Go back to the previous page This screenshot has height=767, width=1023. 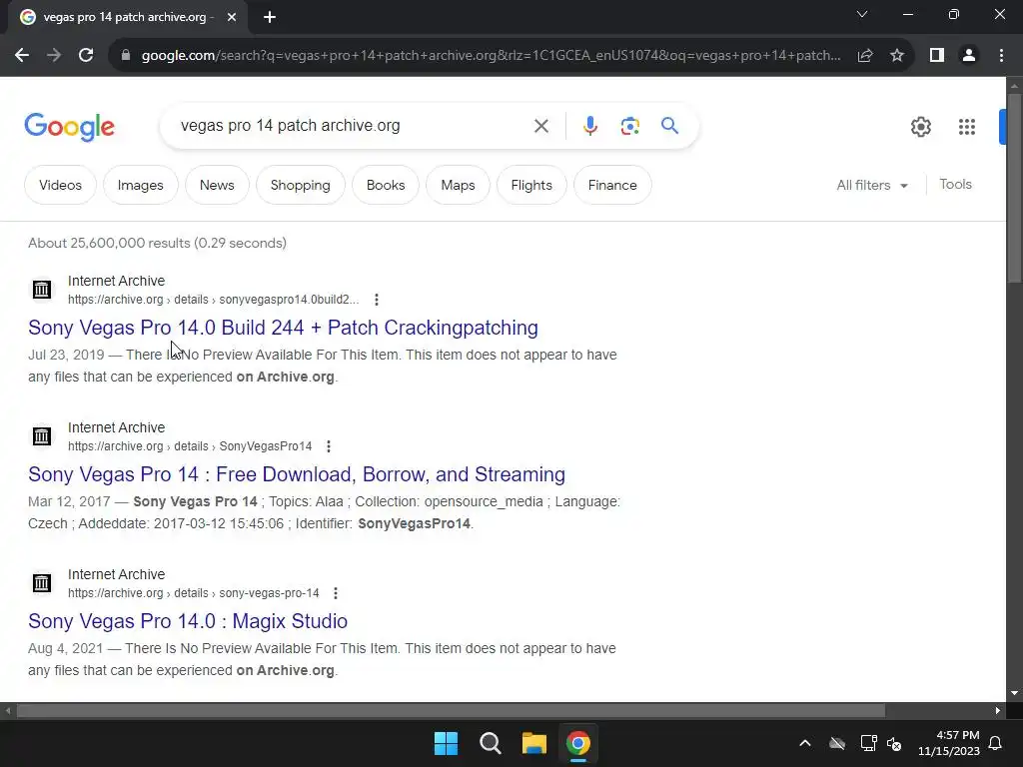tap(22, 56)
